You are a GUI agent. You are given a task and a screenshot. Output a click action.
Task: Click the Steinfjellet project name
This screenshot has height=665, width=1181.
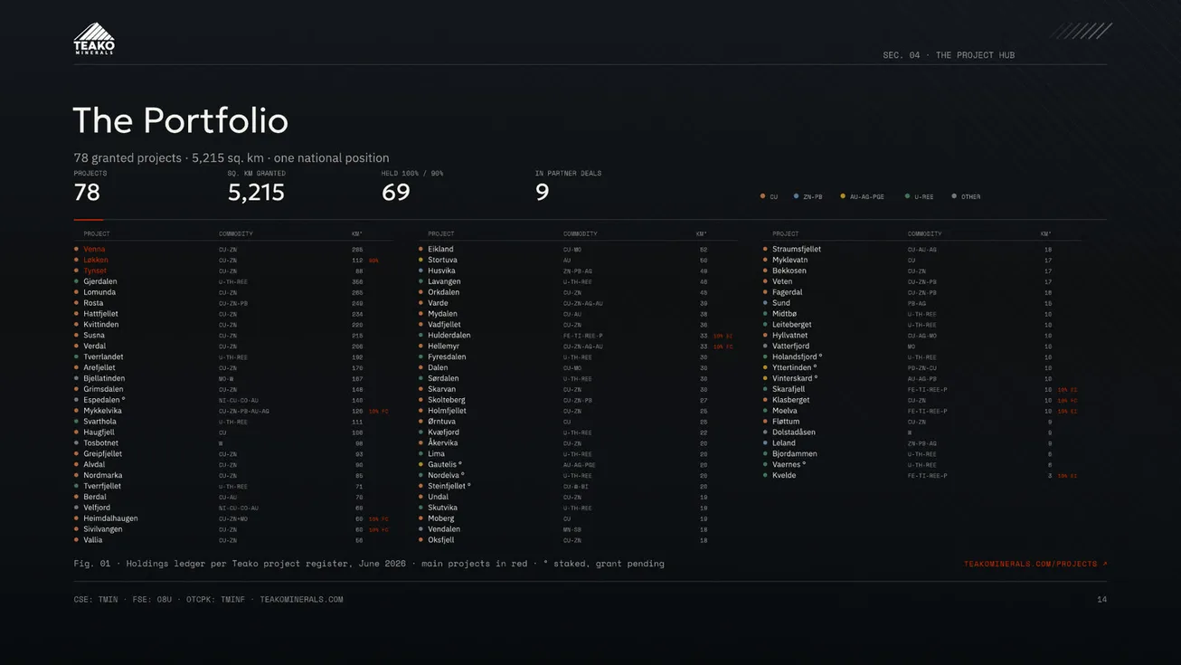[x=449, y=486]
